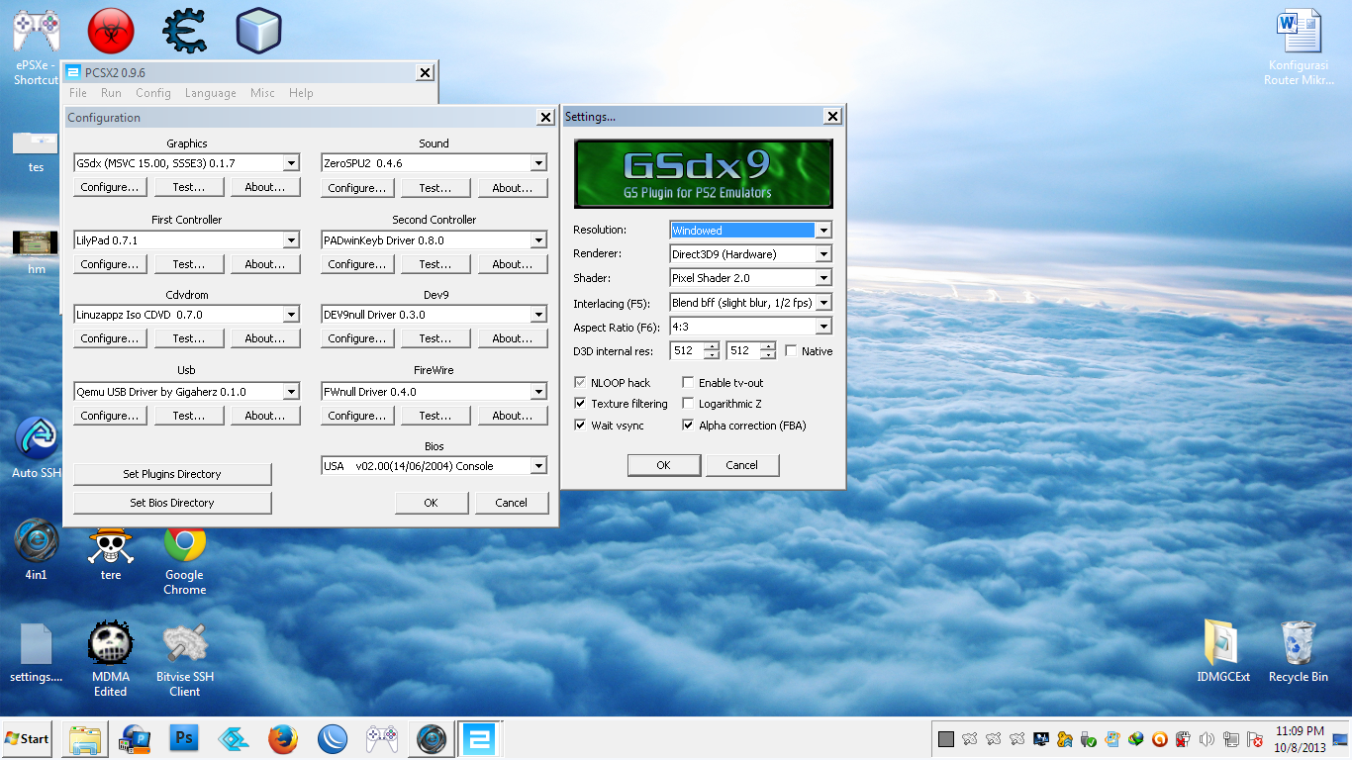The height and width of the screenshot is (760, 1352).
Task: Open the Bios selection dropdown
Action: [538, 466]
